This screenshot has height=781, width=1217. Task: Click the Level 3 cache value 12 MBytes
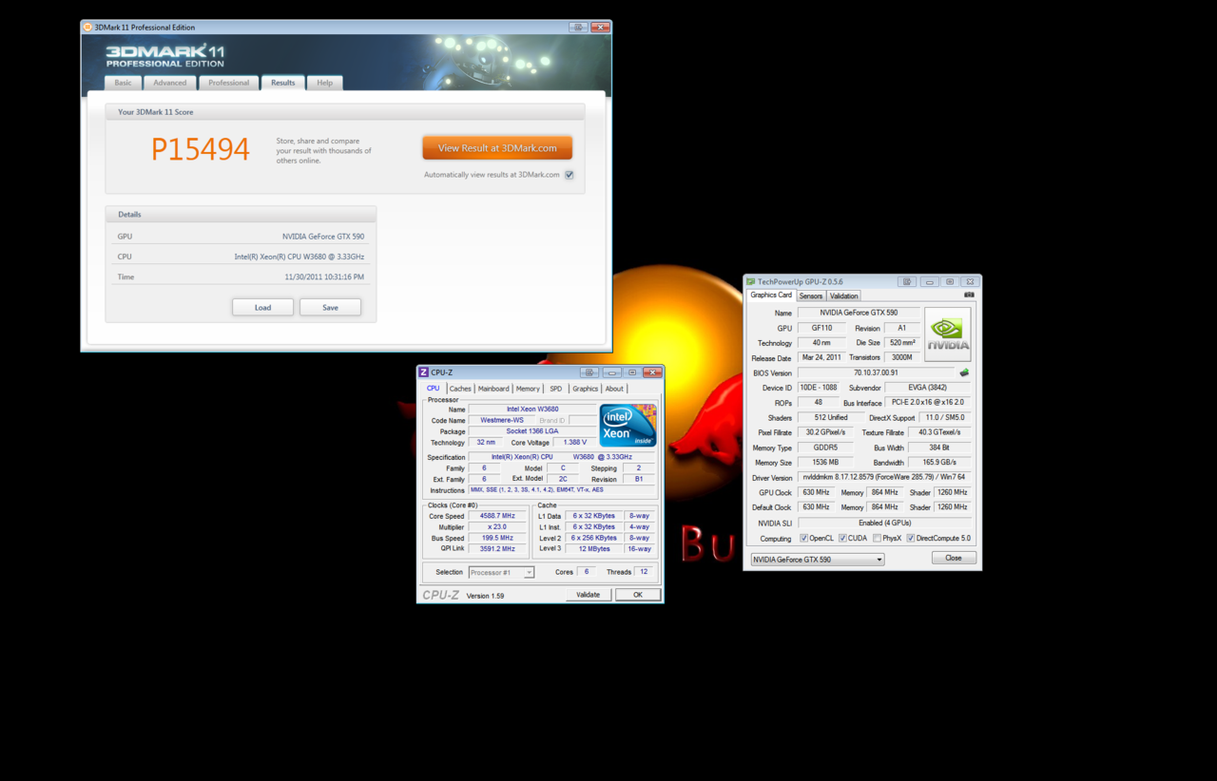594,549
